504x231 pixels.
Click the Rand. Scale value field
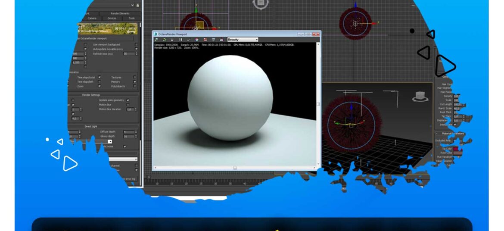click(457, 109)
